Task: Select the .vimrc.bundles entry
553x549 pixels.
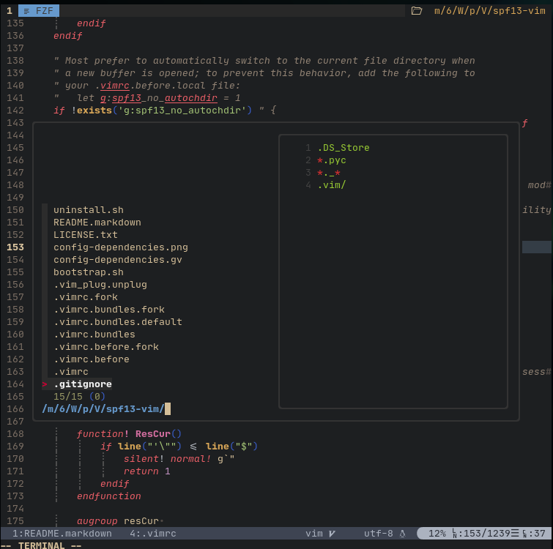Action: coord(94,335)
